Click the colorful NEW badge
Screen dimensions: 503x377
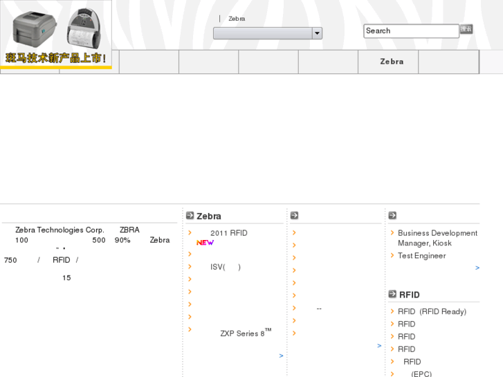click(x=205, y=243)
